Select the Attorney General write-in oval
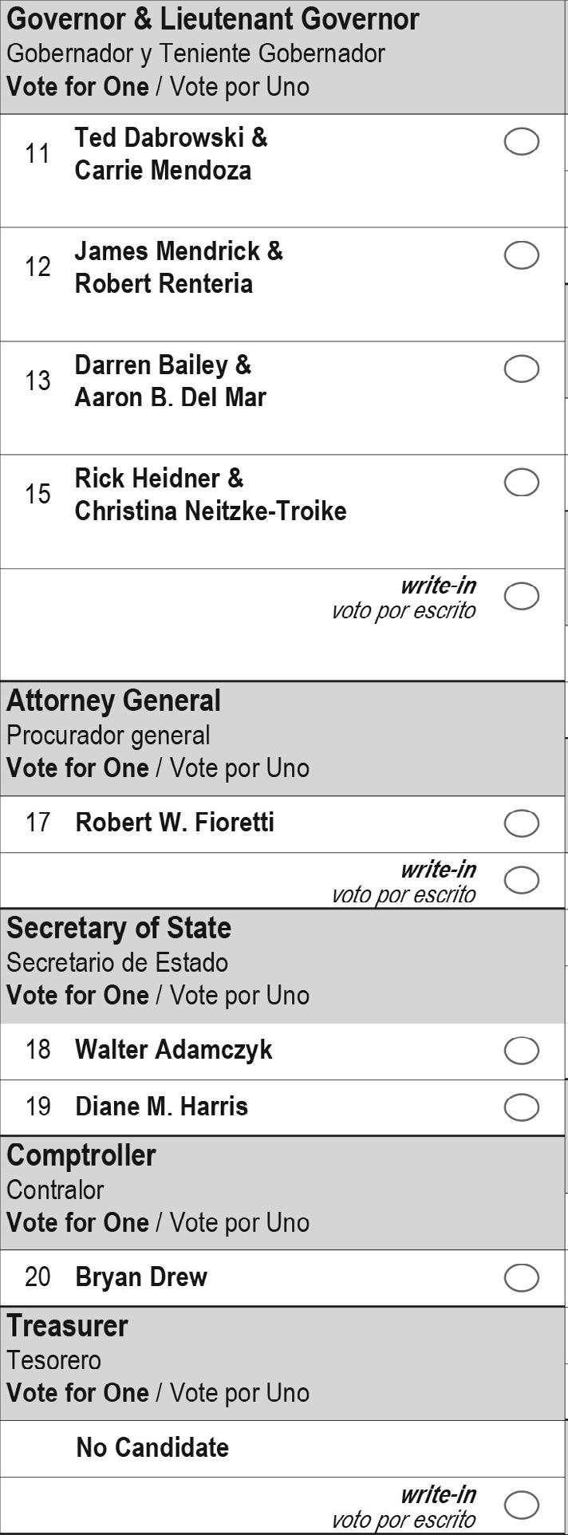 522,880
